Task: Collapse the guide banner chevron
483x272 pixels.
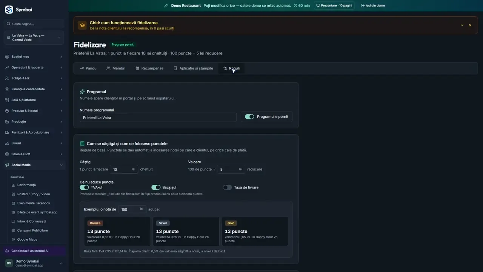Action: point(462,25)
